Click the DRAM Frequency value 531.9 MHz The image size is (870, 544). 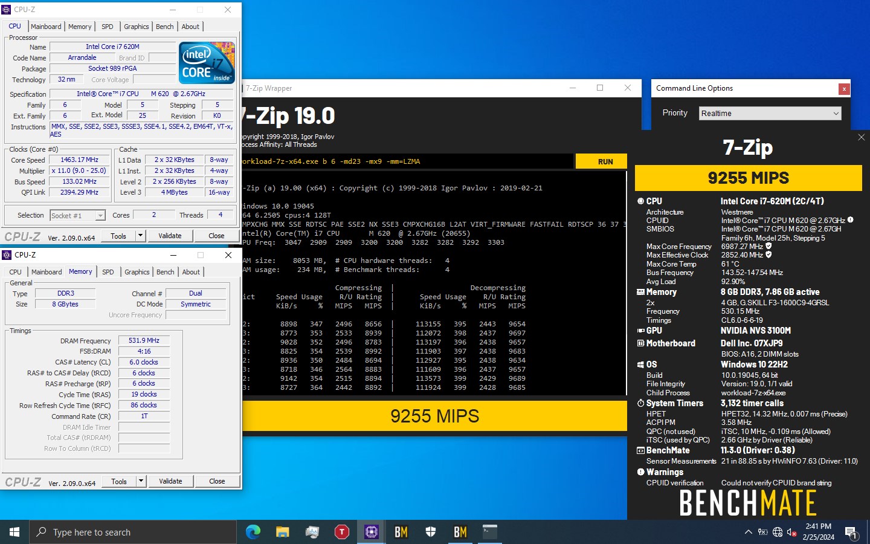coord(144,340)
